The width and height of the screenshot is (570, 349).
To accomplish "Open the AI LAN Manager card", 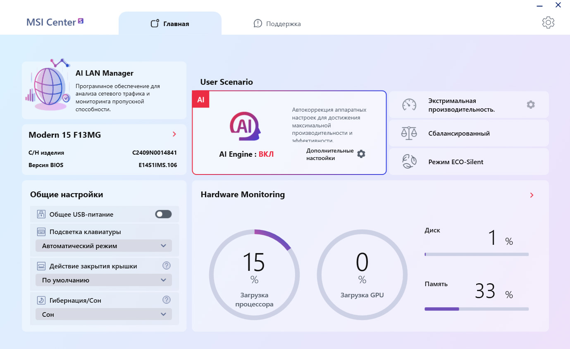I will click(x=104, y=90).
